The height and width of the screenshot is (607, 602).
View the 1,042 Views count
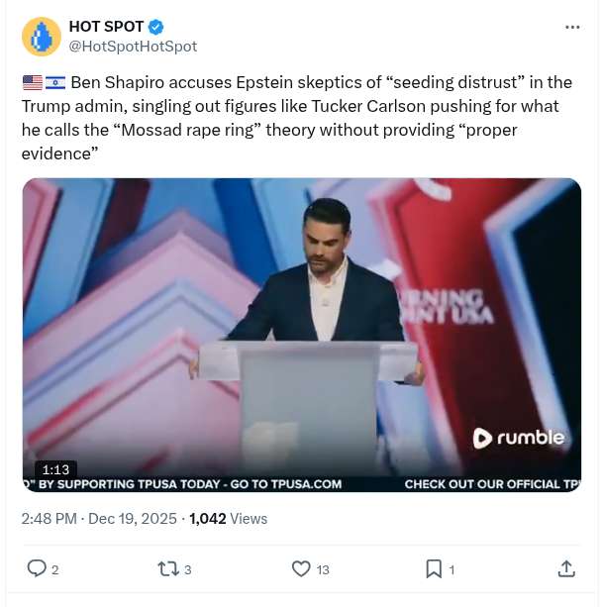click(228, 519)
